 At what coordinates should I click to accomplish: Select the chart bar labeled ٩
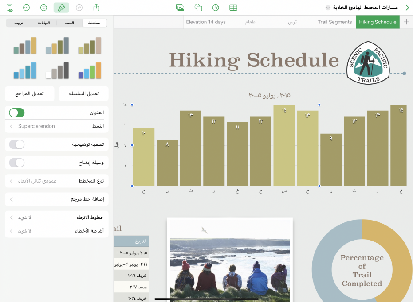click(x=331, y=160)
